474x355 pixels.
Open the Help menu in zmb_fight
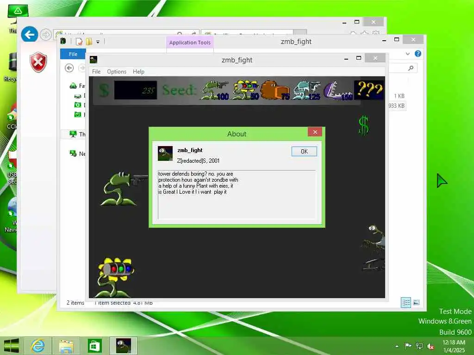pos(138,72)
